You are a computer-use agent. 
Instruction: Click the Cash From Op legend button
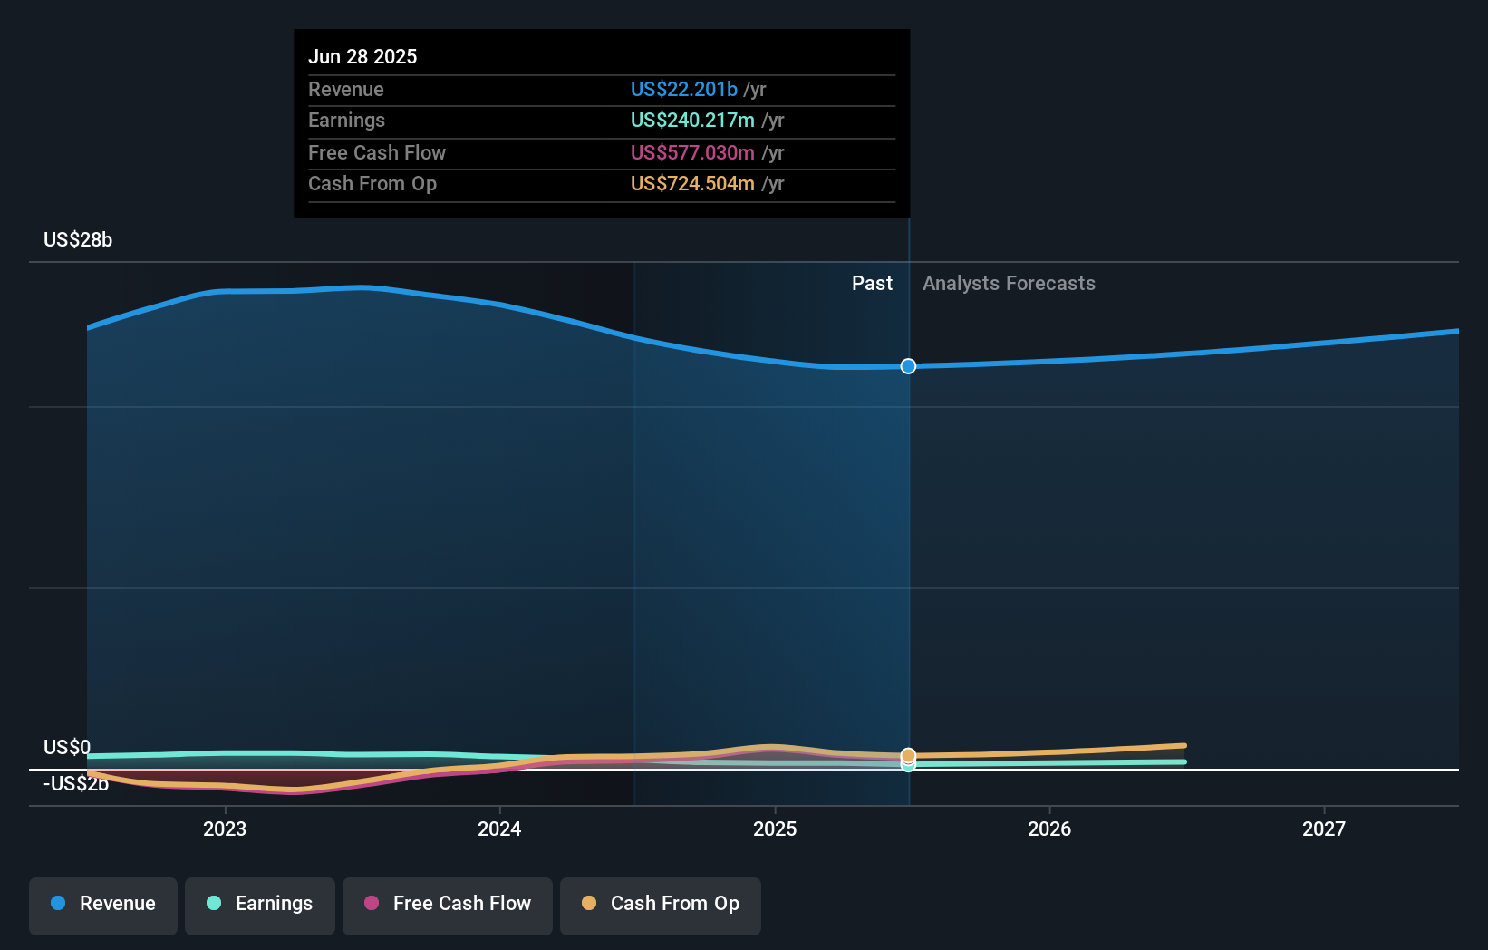[660, 904]
